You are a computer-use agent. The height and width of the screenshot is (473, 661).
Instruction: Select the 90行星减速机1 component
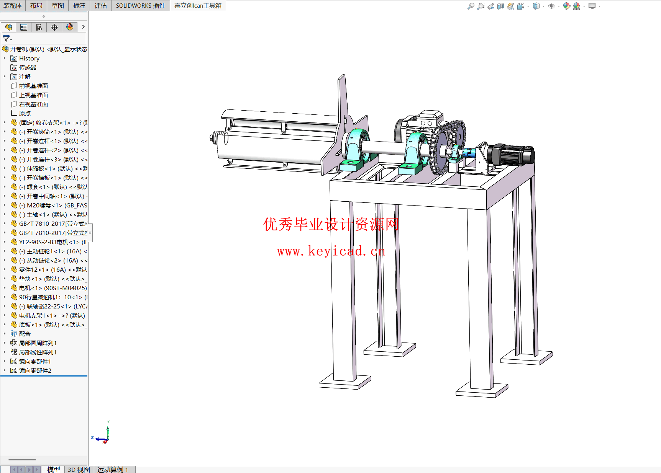coord(49,297)
